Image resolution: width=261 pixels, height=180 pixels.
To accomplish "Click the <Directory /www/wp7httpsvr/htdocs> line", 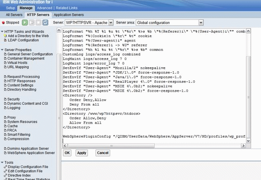I will coord(102,114).
